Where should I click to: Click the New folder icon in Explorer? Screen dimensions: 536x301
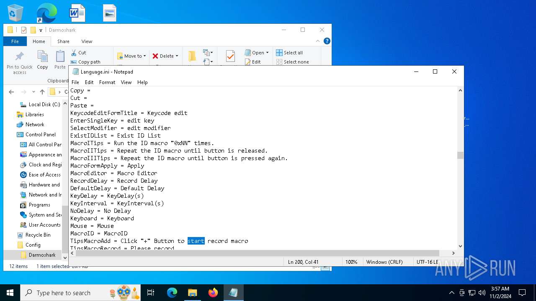(x=192, y=56)
